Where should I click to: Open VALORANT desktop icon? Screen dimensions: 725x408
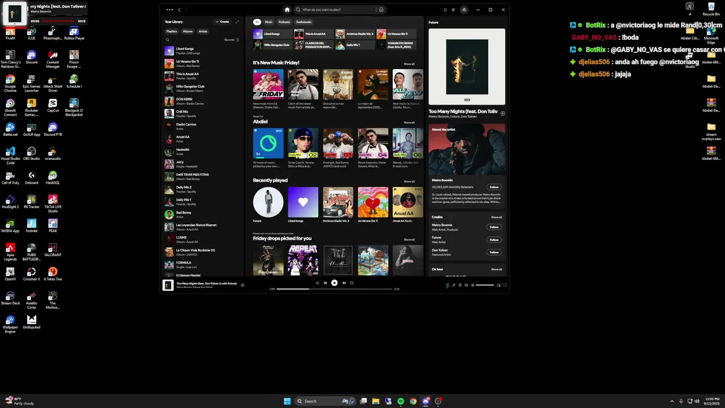pyautogui.click(x=53, y=250)
